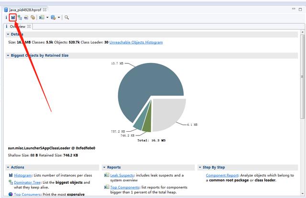Close the java_pid4928.hprof tab
306x198 pixels.
coord(44,10)
